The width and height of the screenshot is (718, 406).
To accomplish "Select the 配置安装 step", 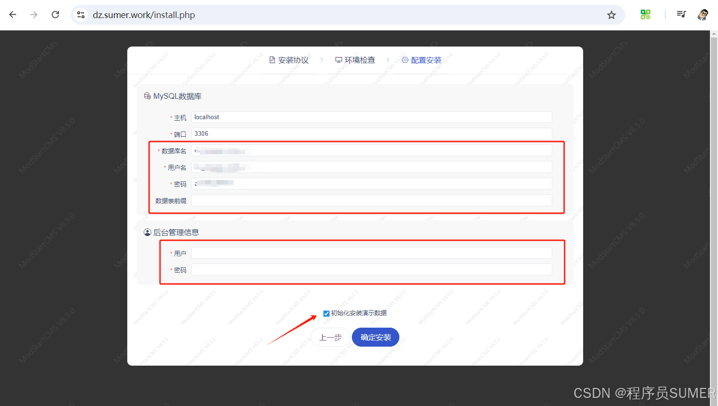I will [x=422, y=60].
